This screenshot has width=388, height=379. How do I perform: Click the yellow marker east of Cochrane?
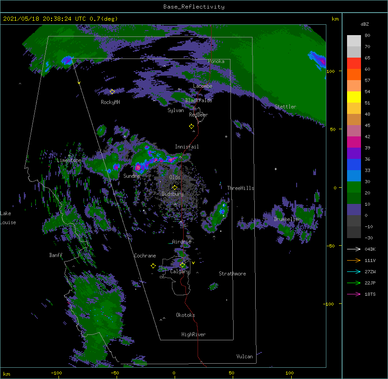pos(153,266)
